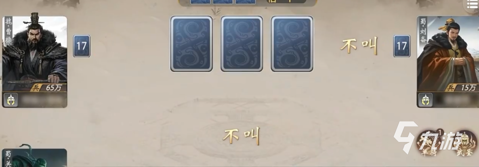
Task: Click Liu Bei's 不叫 call status text
Action: pos(359,46)
